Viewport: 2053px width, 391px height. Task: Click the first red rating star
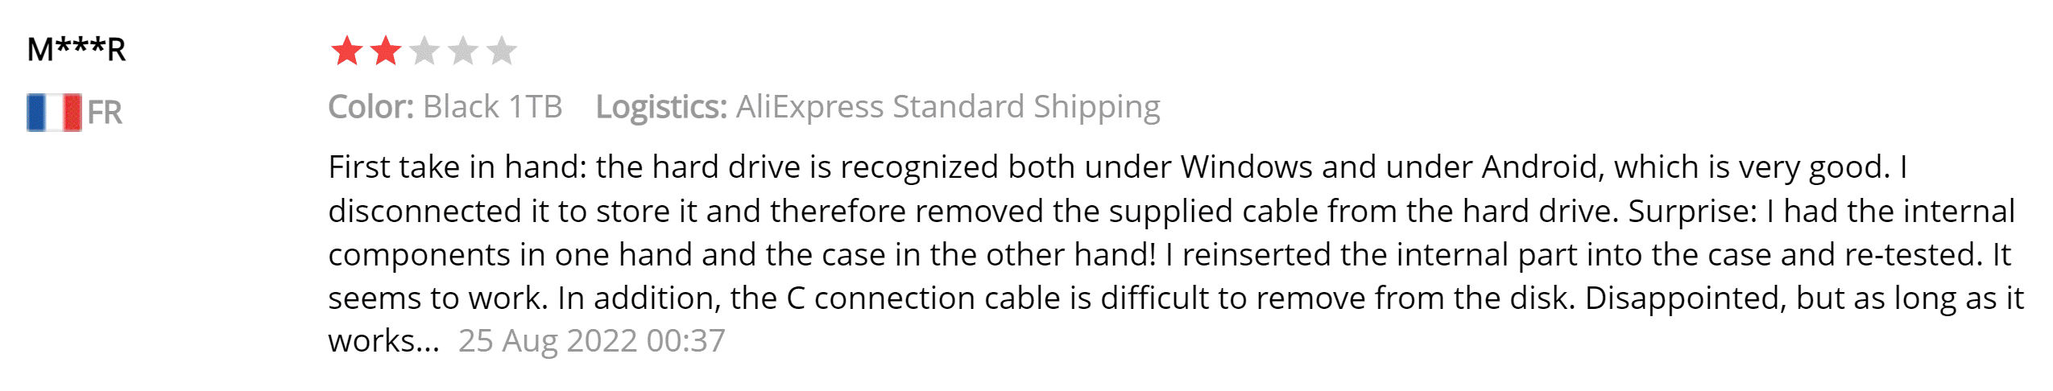point(347,51)
